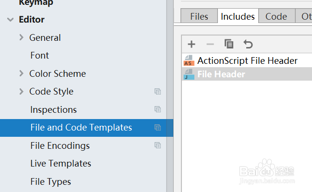The image size is (312, 192).
Task: Open General editor settings
Action: coord(45,37)
